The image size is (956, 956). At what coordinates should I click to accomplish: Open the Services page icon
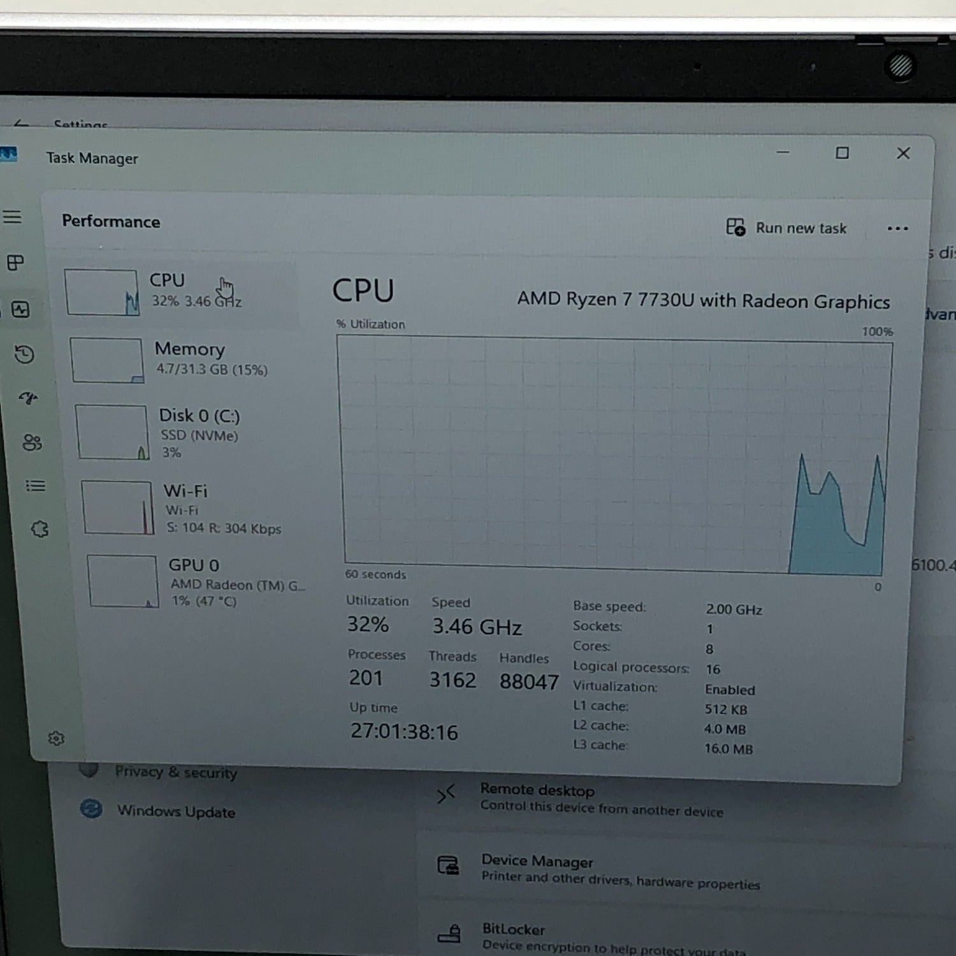point(40,529)
